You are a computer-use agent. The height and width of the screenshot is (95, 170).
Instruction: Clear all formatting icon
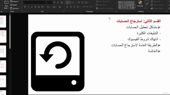pyautogui.click(x=62, y=2)
